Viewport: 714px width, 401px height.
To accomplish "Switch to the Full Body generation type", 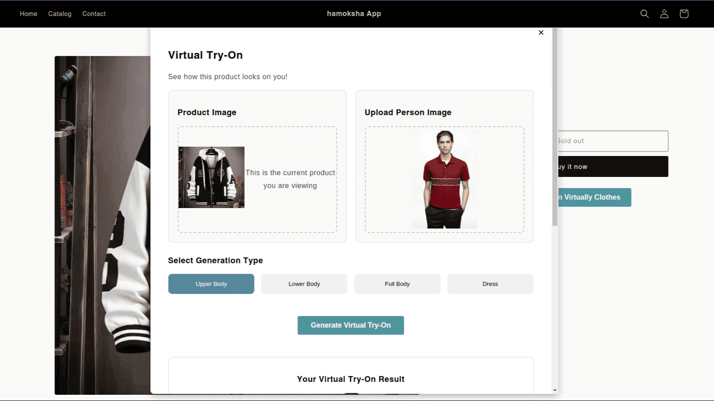I will [x=397, y=284].
